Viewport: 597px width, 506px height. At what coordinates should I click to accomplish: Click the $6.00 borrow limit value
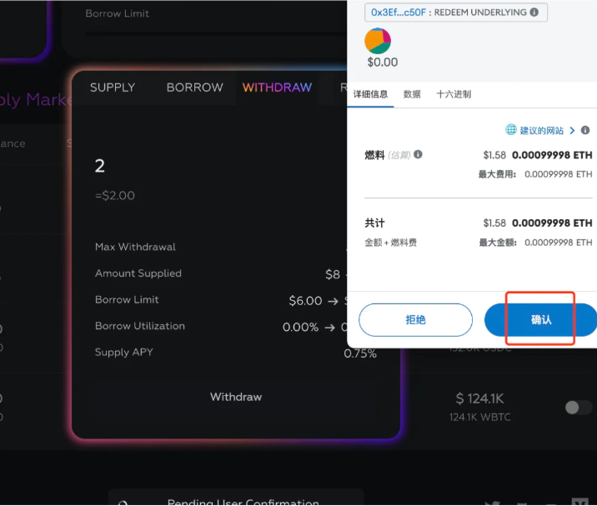coord(305,301)
